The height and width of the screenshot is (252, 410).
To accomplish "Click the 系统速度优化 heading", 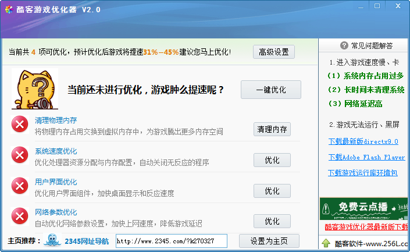I will click(x=56, y=151).
